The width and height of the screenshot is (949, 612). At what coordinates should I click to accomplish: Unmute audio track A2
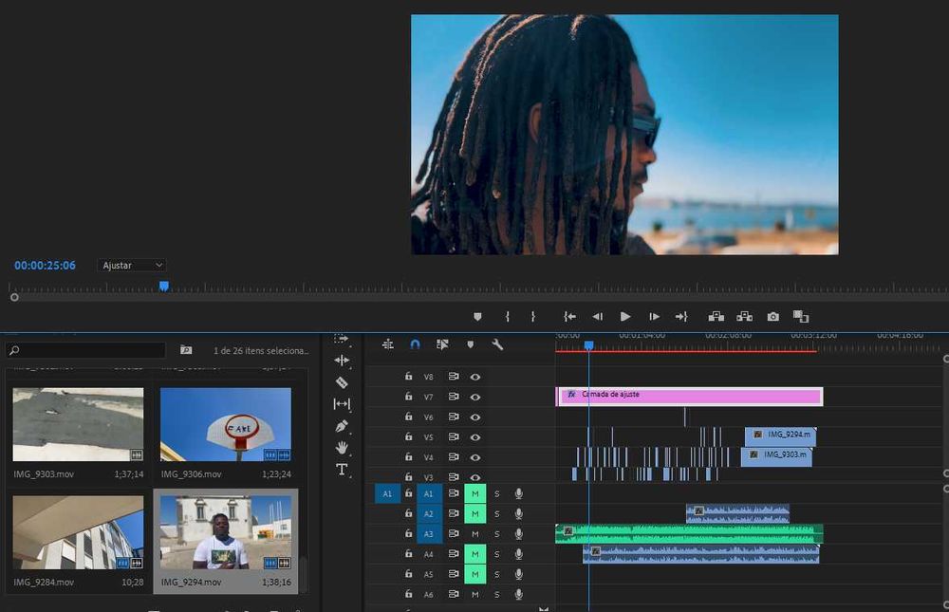coord(474,514)
